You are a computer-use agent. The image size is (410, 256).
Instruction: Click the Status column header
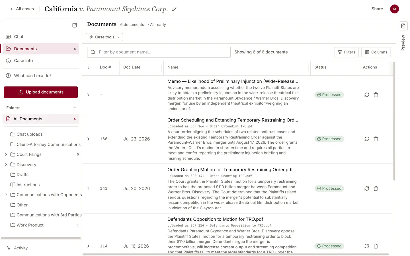pyautogui.click(x=320, y=67)
